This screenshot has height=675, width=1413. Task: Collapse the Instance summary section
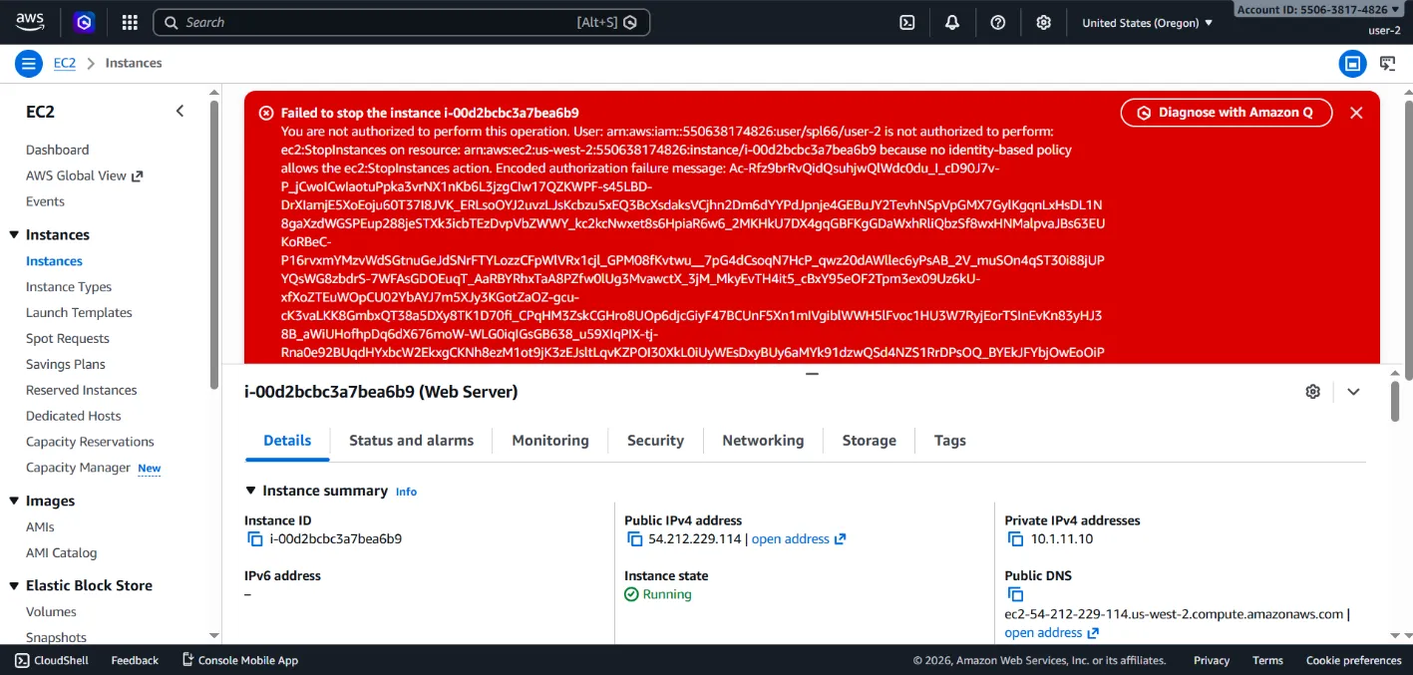[x=250, y=491]
